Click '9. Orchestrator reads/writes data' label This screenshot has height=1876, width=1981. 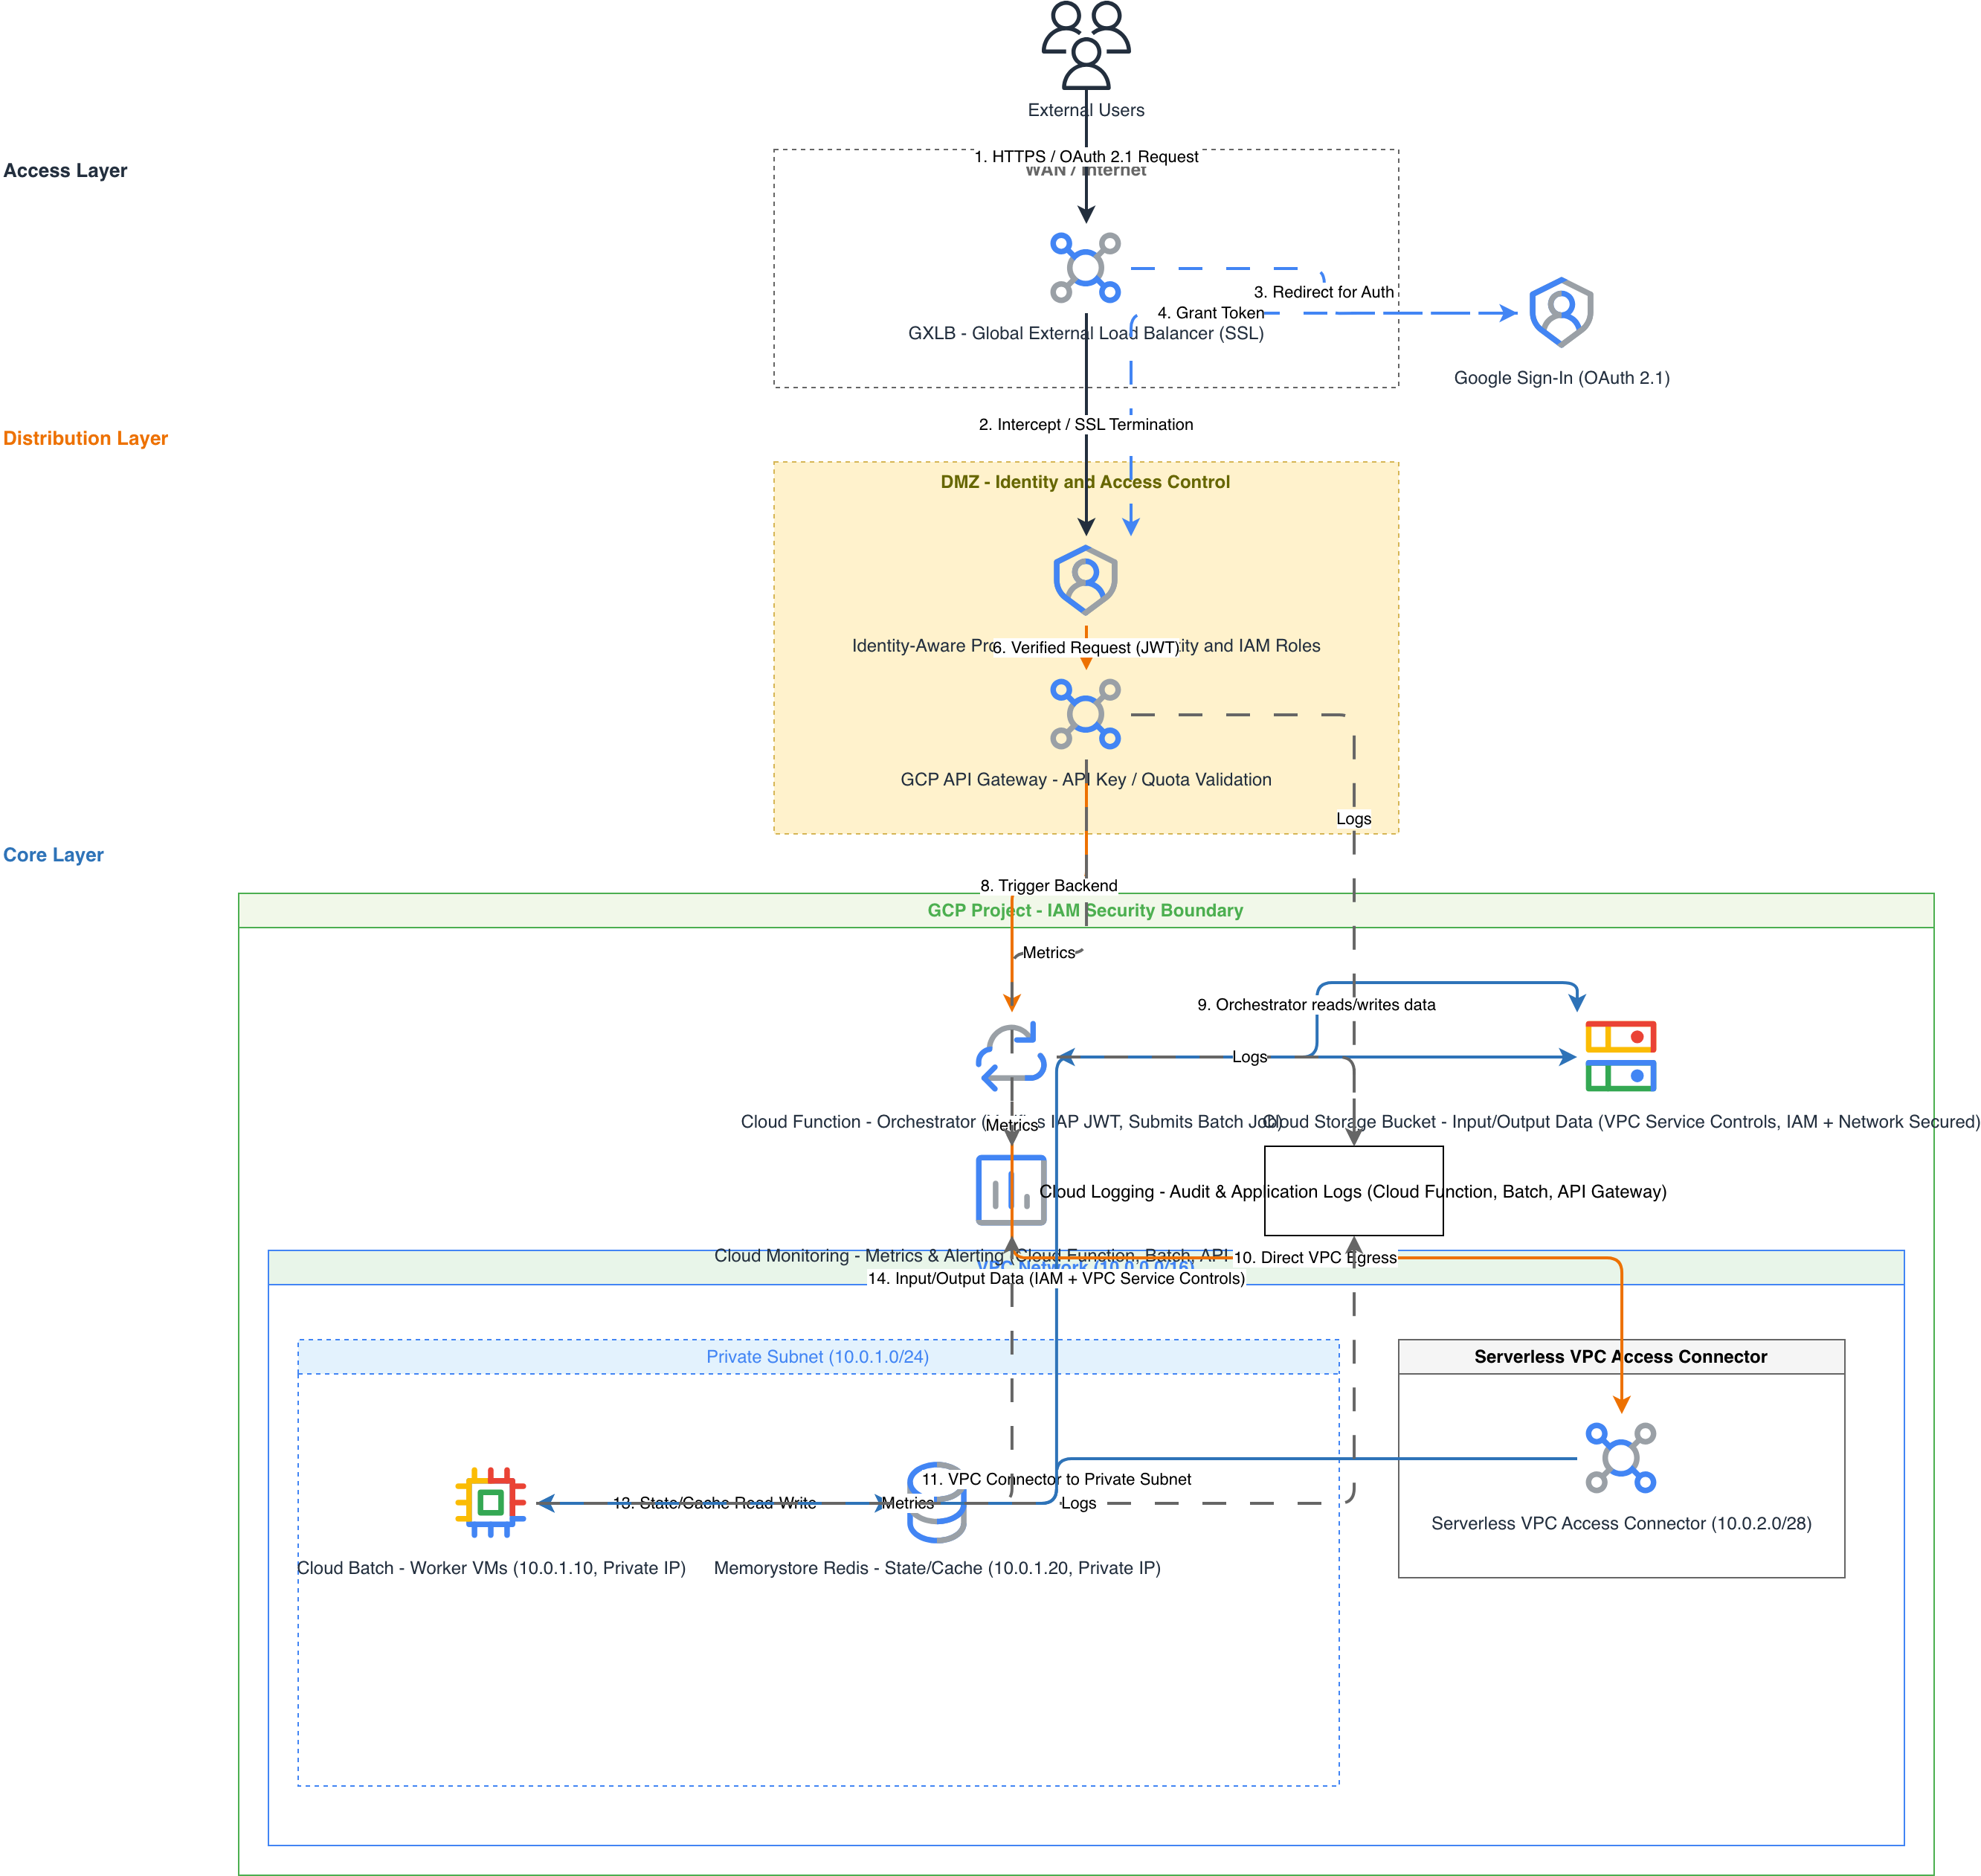pyautogui.click(x=1316, y=1004)
